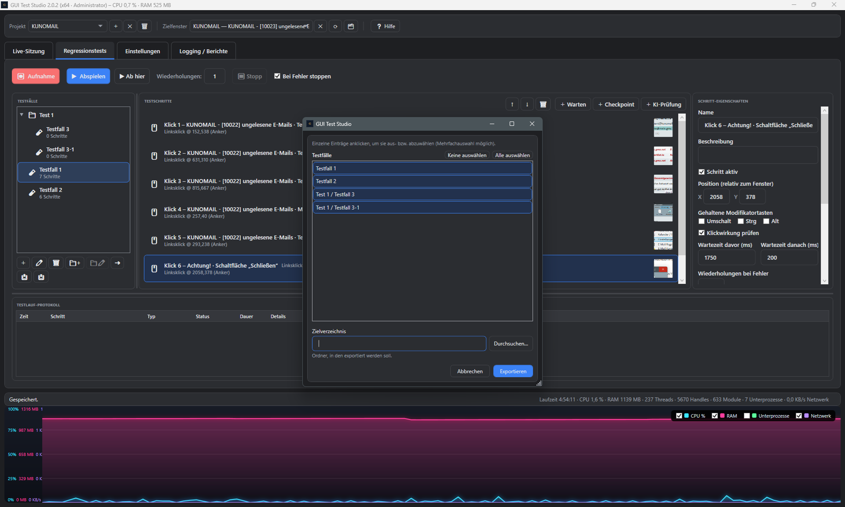This screenshot has width=845, height=507.
Task: Collapse the Test 1 folder tree
Action: tap(22, 115)
